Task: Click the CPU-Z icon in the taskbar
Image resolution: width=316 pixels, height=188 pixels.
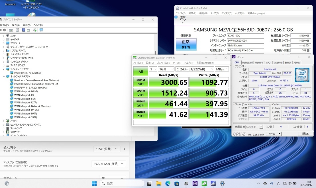Action: pos(195,183)
